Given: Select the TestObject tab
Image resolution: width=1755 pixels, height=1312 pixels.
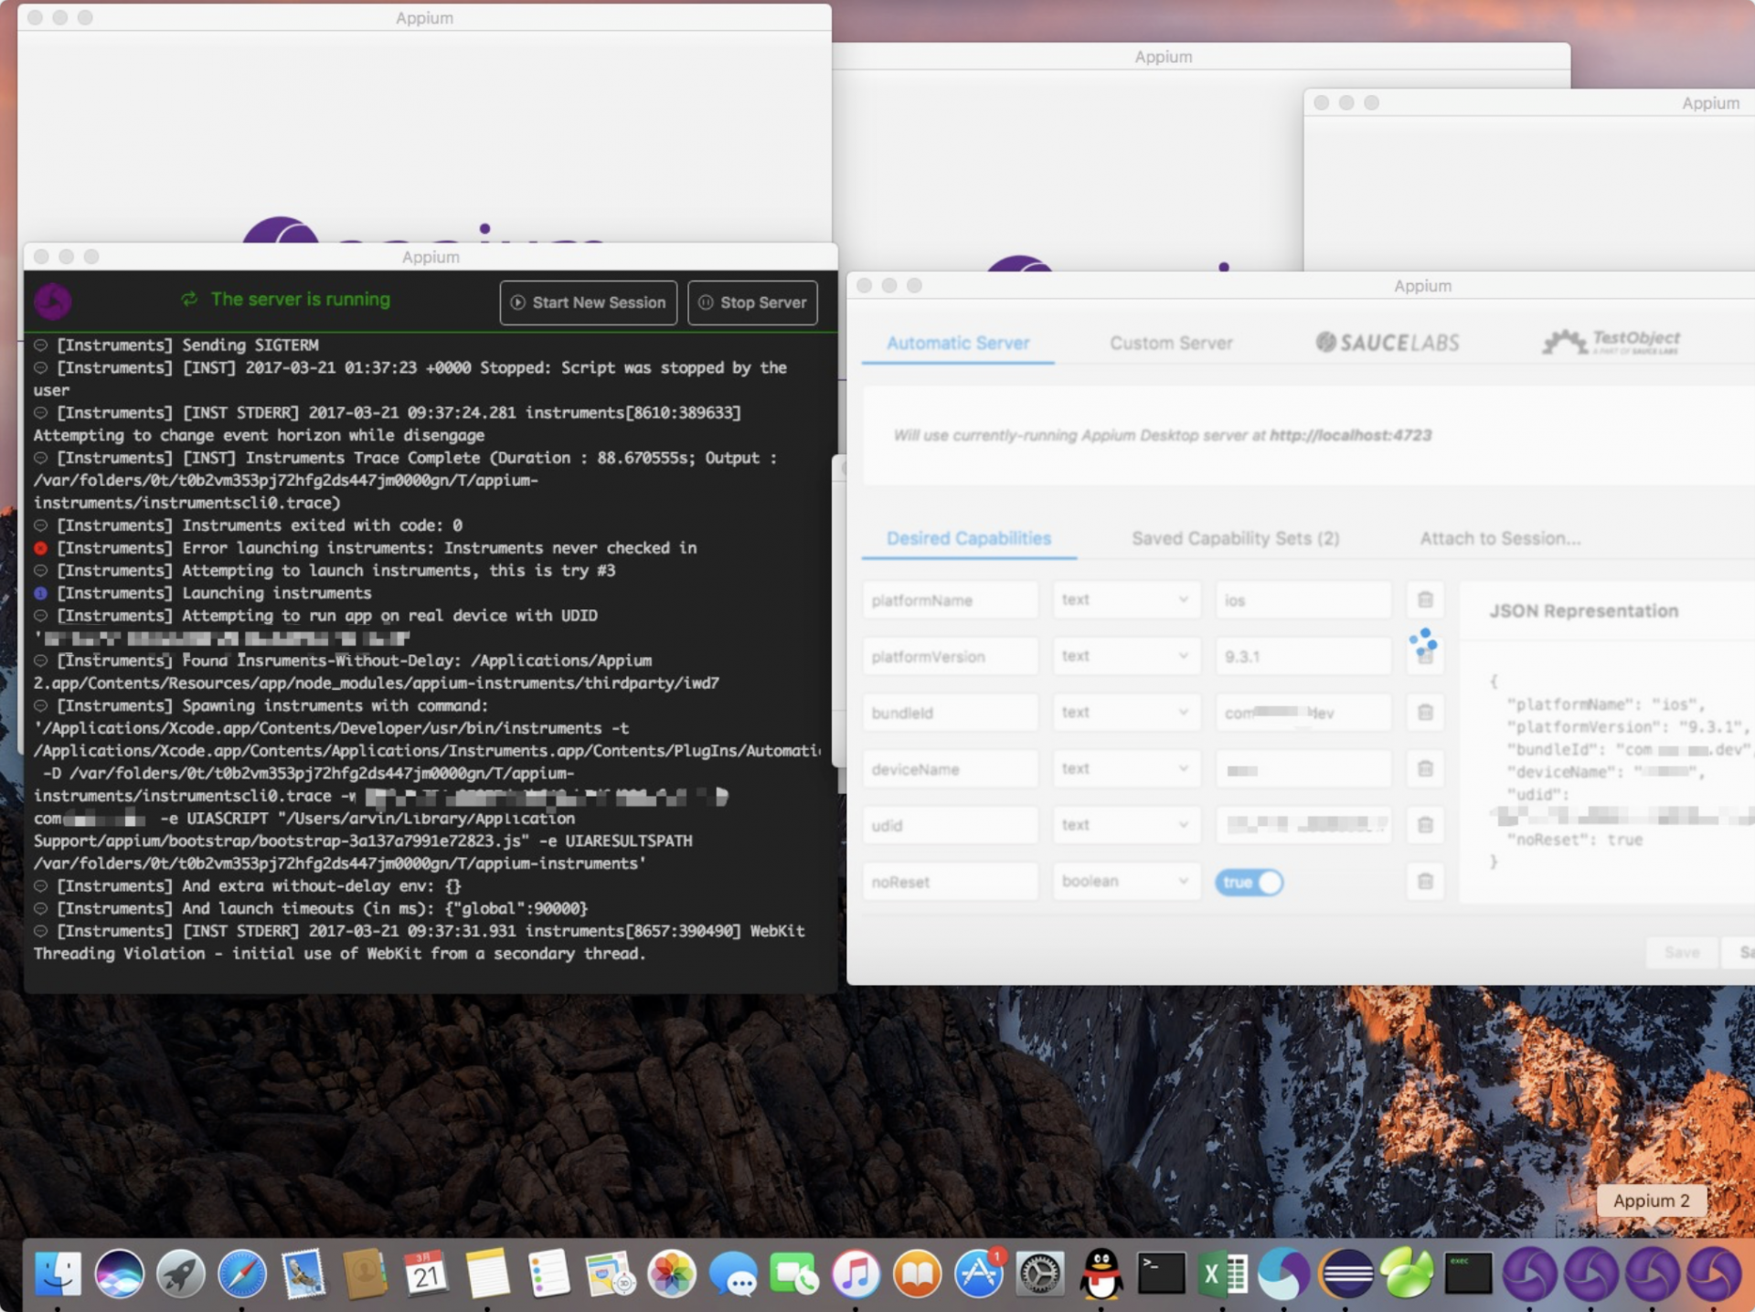Looking at the screenshot, I should pyautogui.click(x=1611, y=342).
